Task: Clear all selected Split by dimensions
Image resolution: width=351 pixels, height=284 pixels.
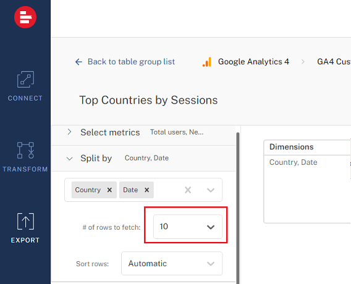Action: 188,190
